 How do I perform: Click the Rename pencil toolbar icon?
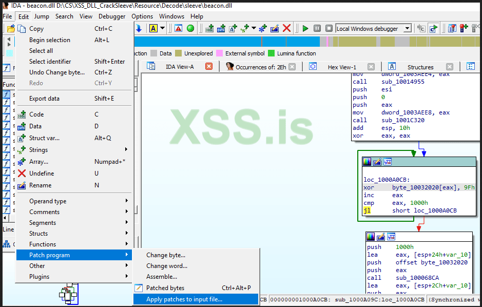coord(275,29)
